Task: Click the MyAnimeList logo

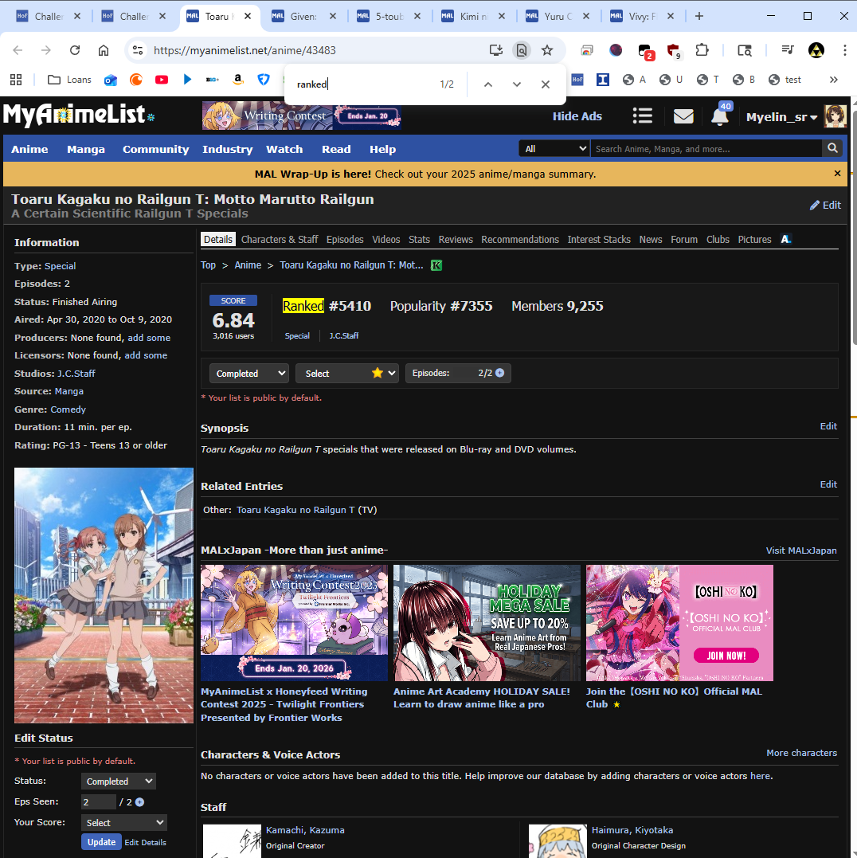Action: coord(78,116)
